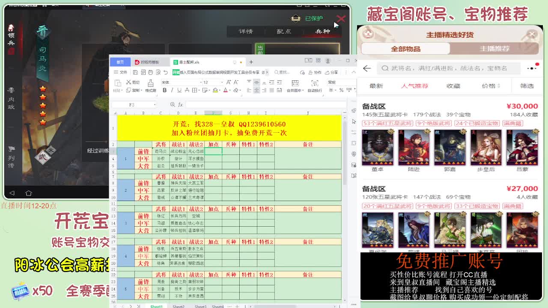Image resolution: width=548 pixels, height=308 pixels.
Task: Increase font size with the A+ icon
Action: pyautogui.click(x=229, y=82)
